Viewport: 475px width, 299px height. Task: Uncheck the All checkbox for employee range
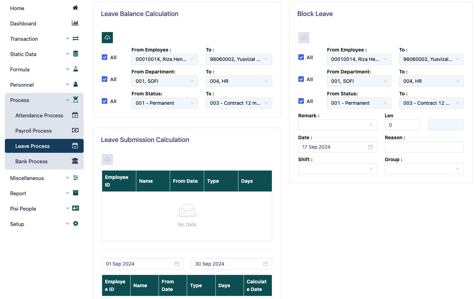[105, 57]
